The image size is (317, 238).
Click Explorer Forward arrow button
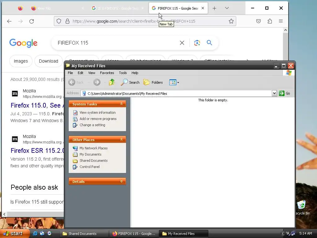(x=97, y=82)
